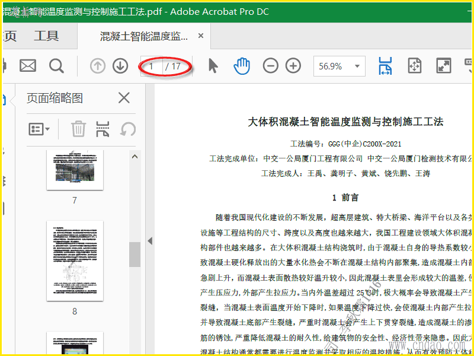Switch to the 混凝土智能温度监... document tab
Image resolution: width=474 pixels, height=356 pixels.
(143, 36)
